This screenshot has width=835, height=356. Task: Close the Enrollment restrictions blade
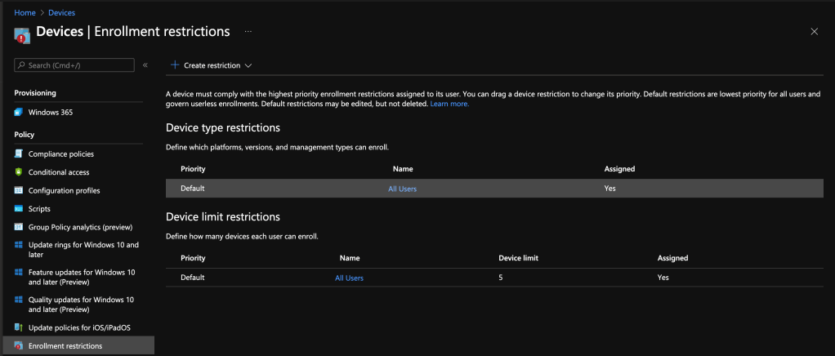click(814, 32)
